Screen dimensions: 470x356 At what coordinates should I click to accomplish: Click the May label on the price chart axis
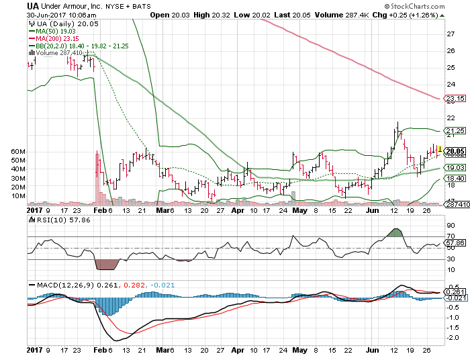[x=299, y=210]
